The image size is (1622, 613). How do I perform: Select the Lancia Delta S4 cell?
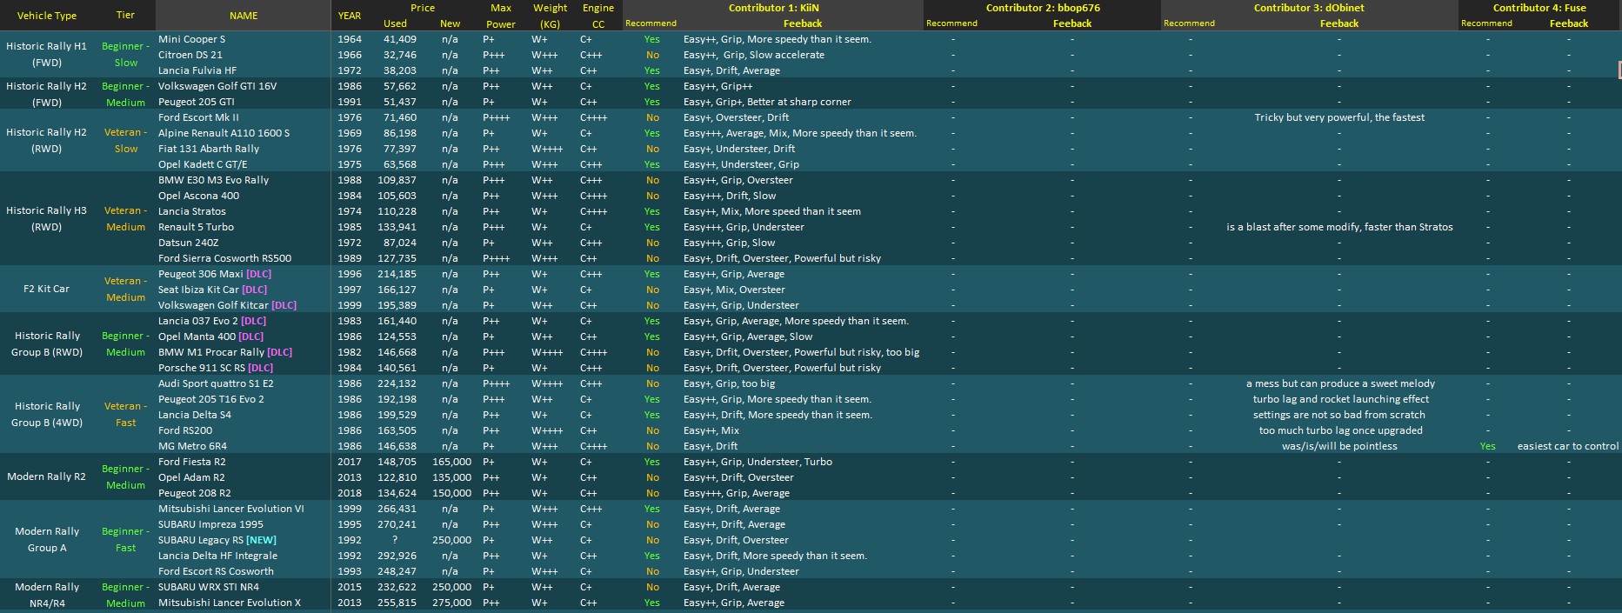pyautogui.click(x=244, y=415)
